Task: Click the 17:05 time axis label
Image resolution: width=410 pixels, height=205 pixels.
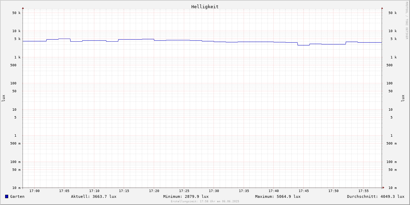Action: pyautogui.click(x=64, y=191)
